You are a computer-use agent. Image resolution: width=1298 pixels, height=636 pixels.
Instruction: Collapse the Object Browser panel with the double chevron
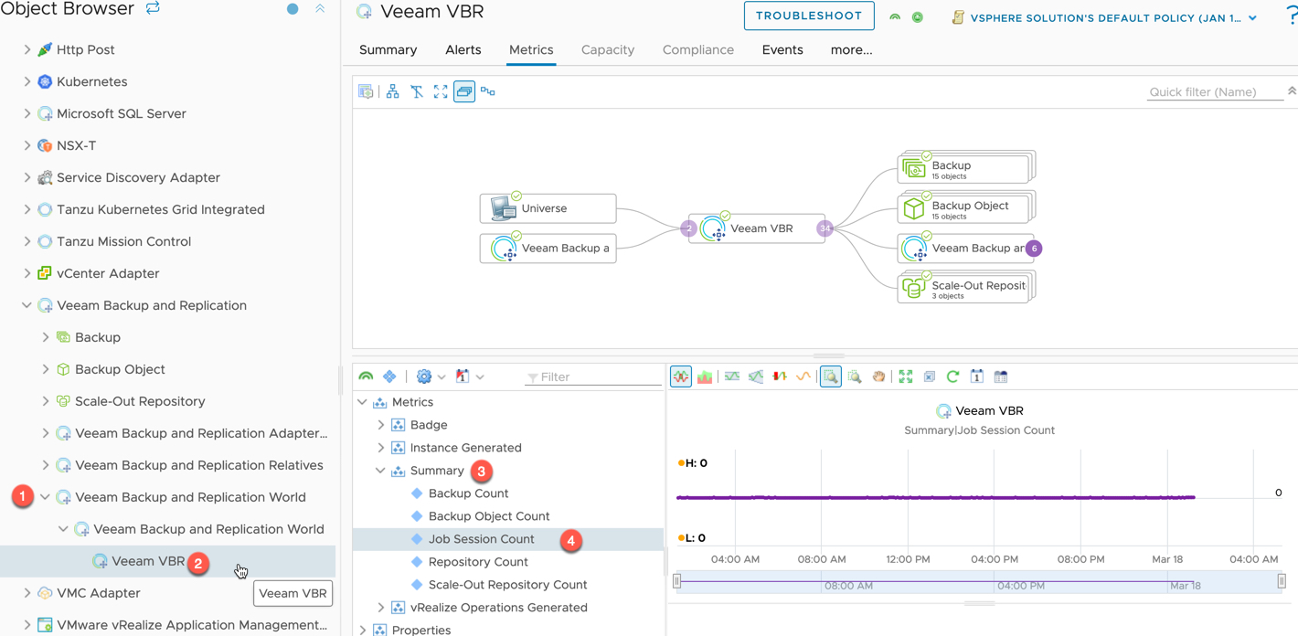320,8
